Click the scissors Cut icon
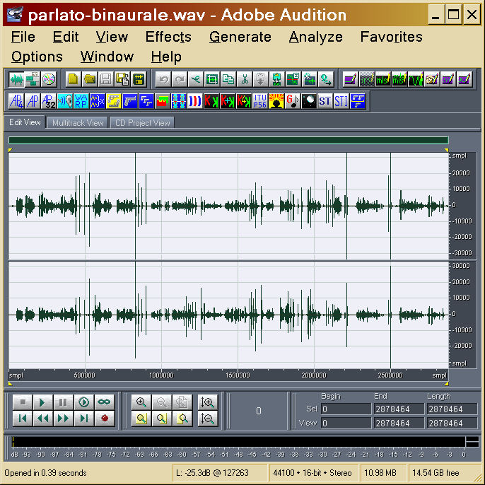 245,79
